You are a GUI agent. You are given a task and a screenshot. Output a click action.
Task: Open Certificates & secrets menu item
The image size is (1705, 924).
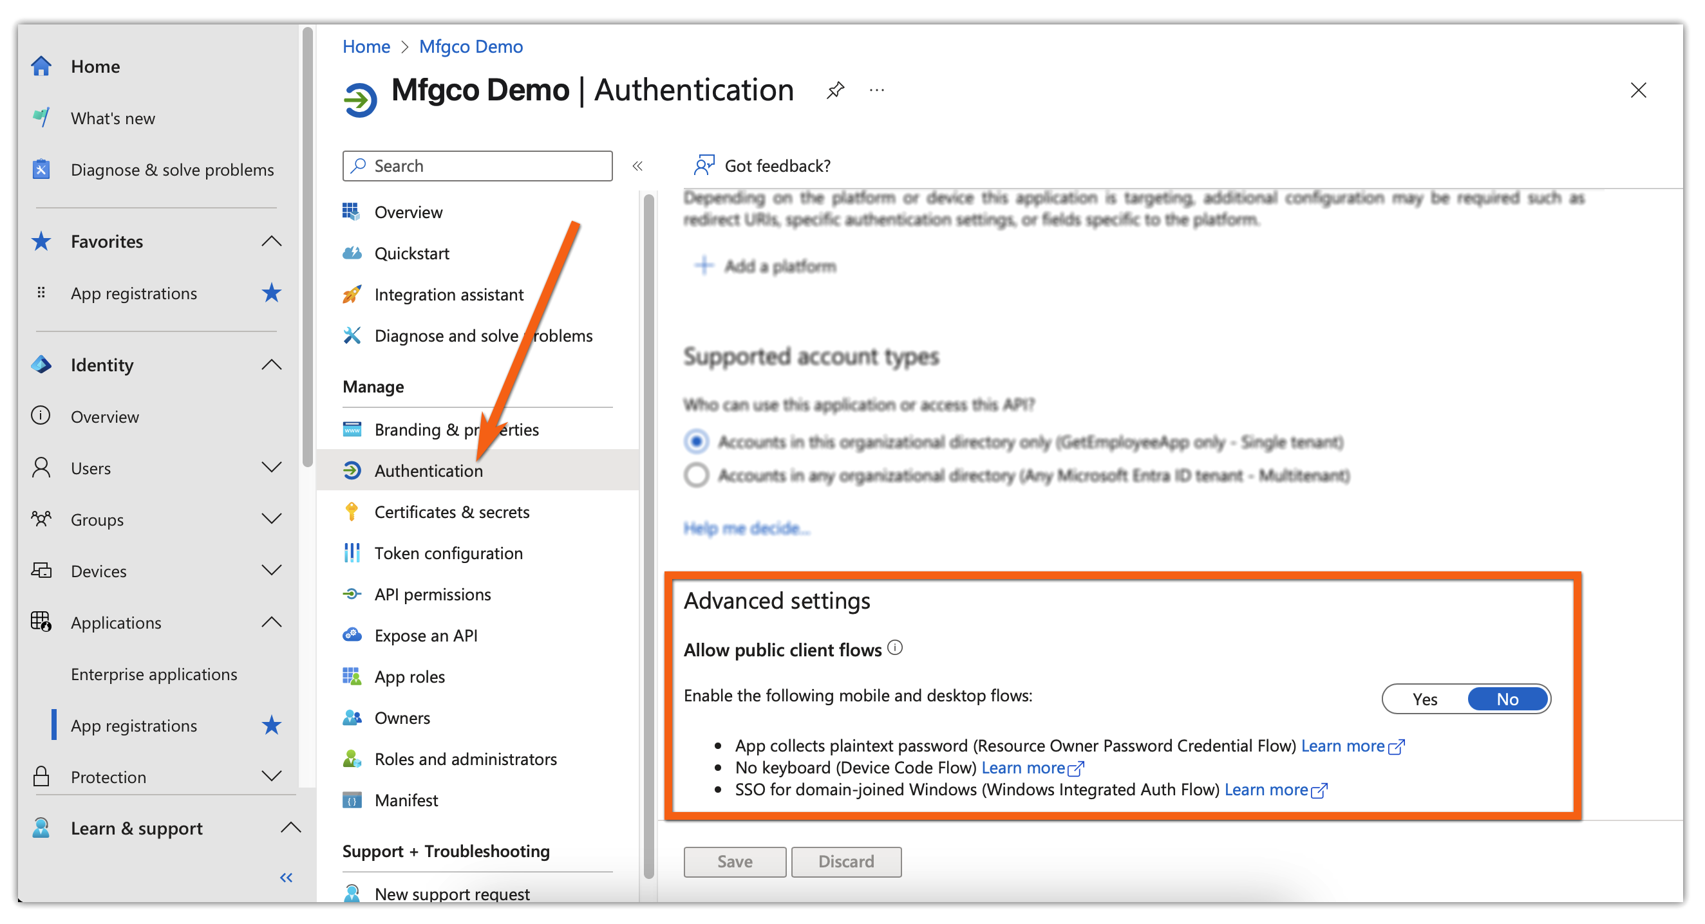click(x=451, y=512)
